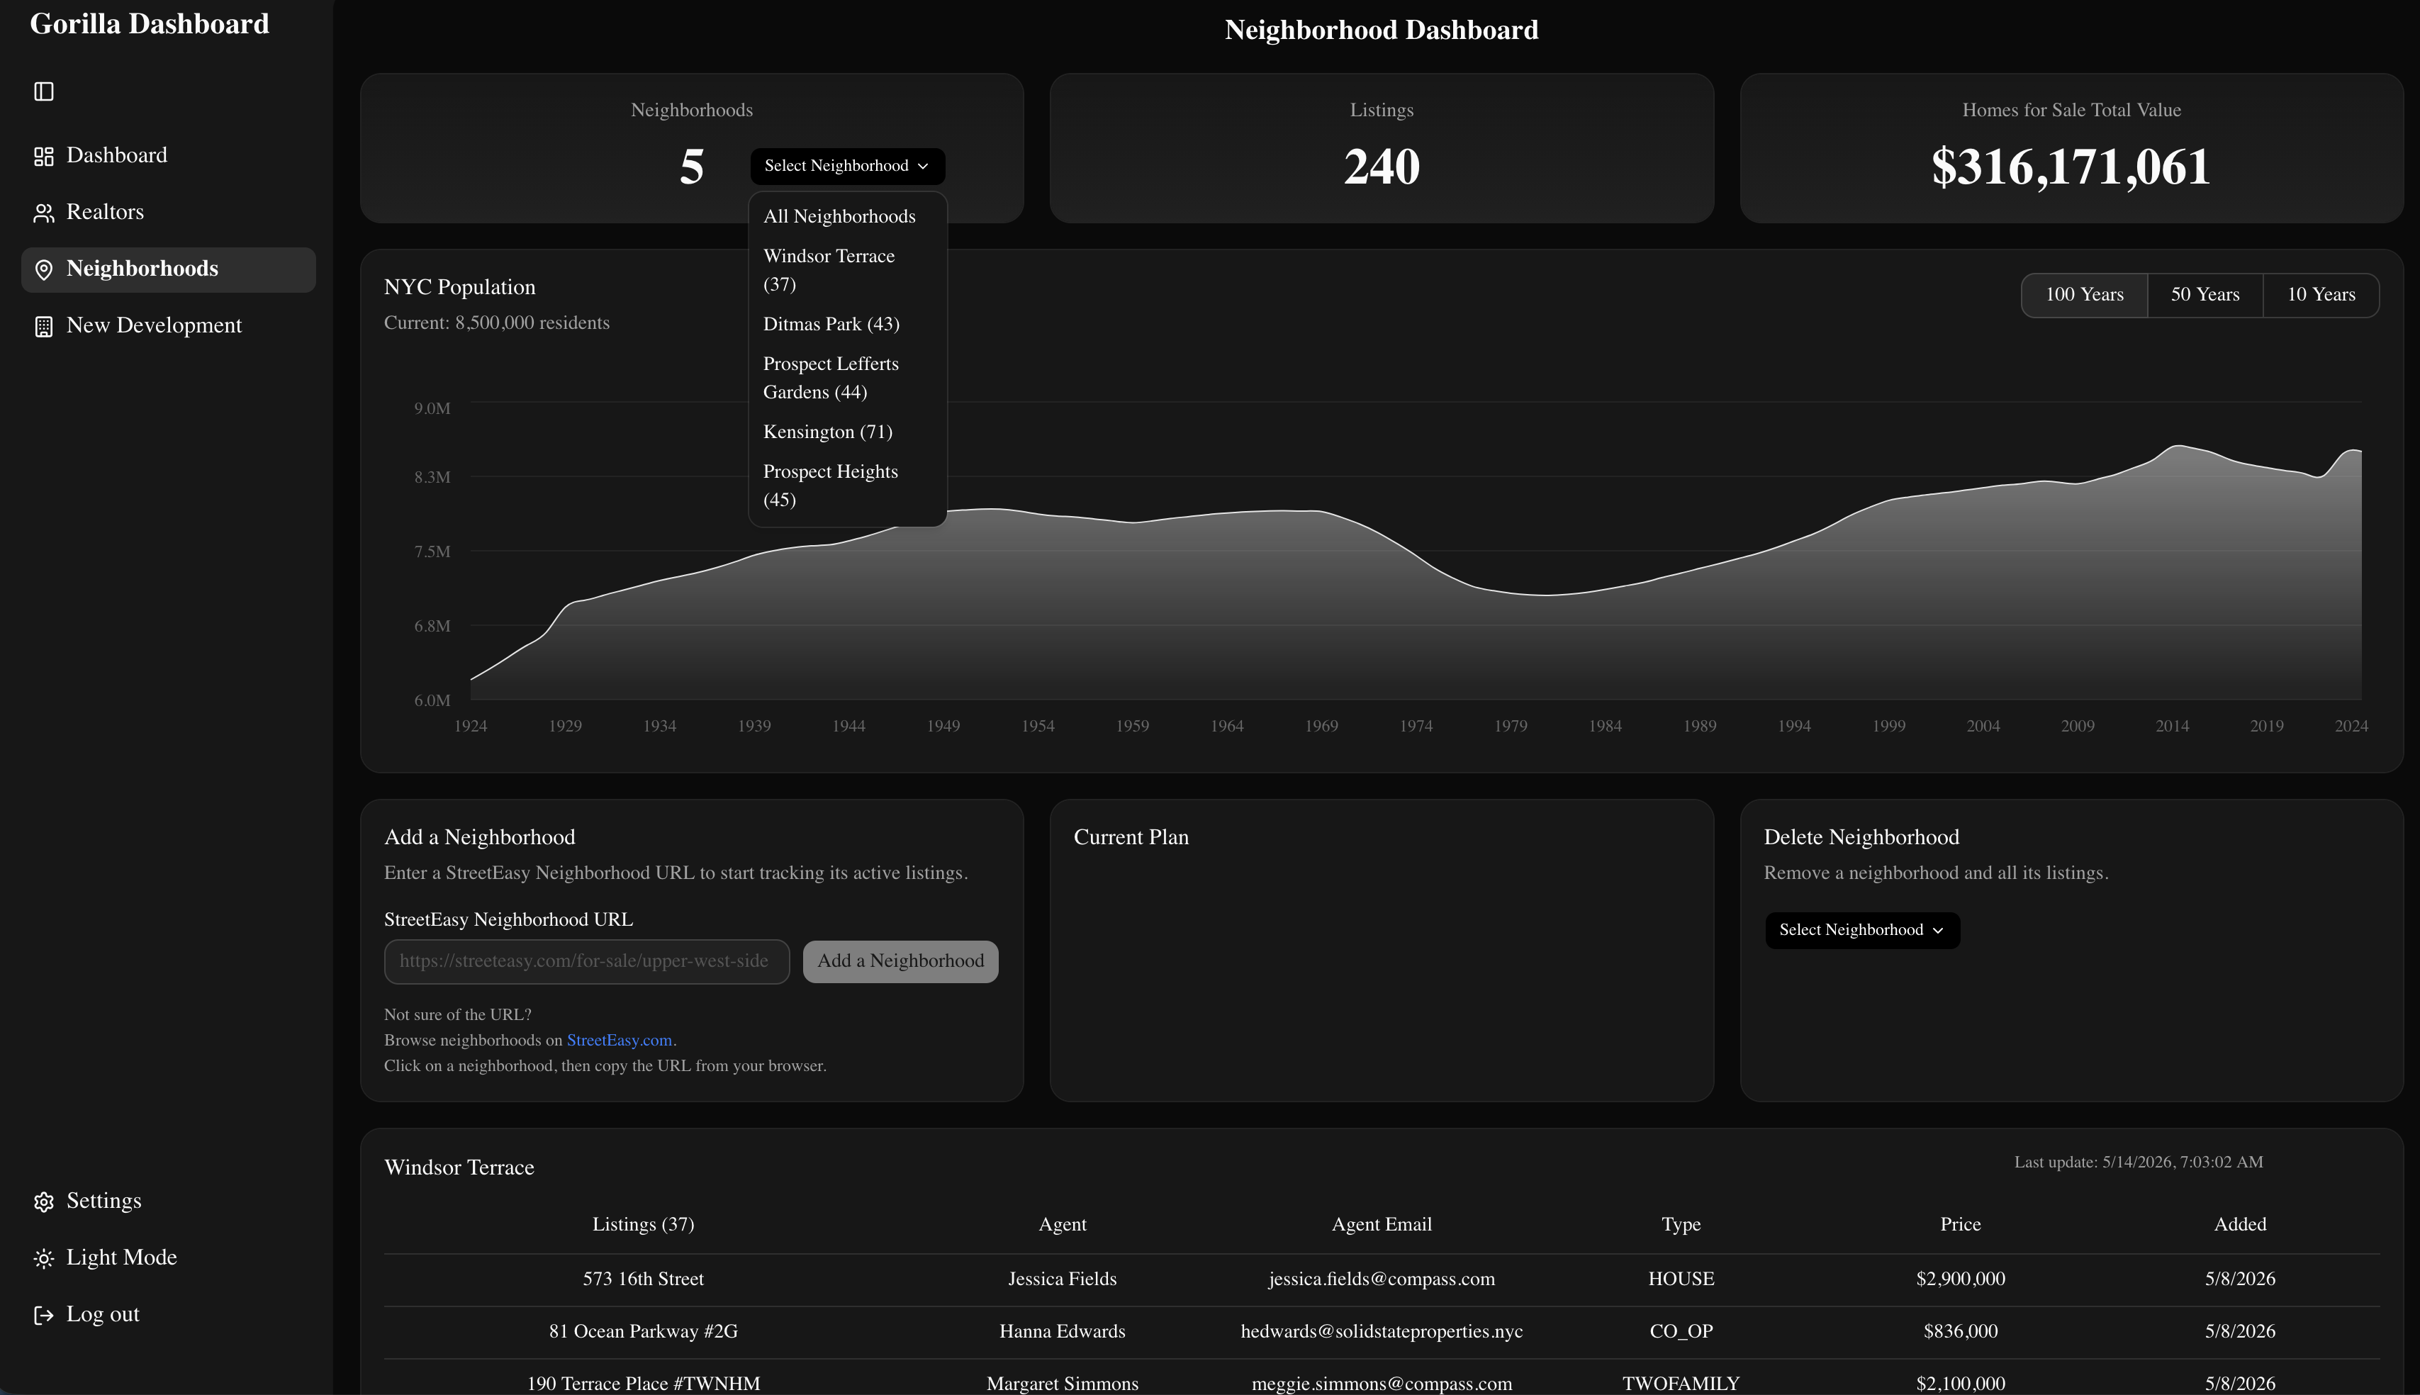2420x1395 pixels.
Task: Click the Last update timestamp
Action: click(2139, 1162)
